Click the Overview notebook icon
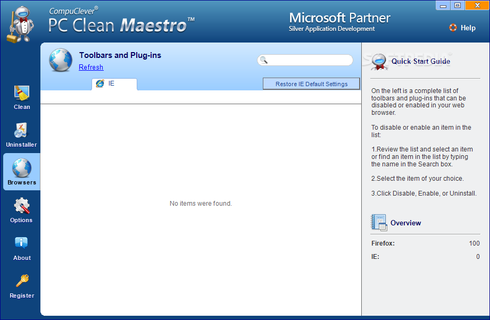 379,223
